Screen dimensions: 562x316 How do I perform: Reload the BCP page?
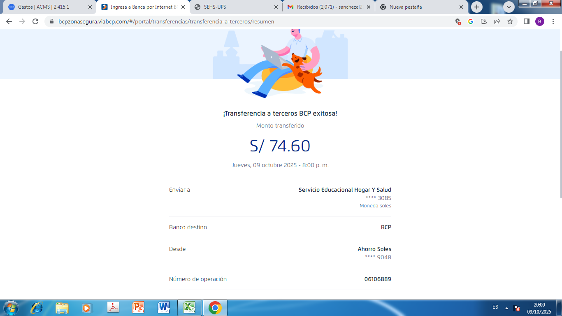pos(35,21)
